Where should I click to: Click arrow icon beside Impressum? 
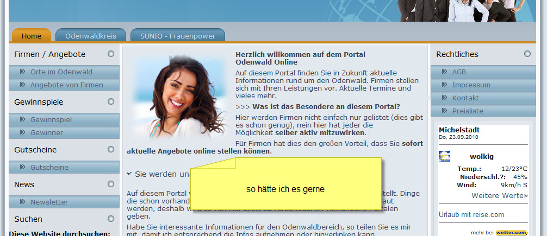click(445, 85)
